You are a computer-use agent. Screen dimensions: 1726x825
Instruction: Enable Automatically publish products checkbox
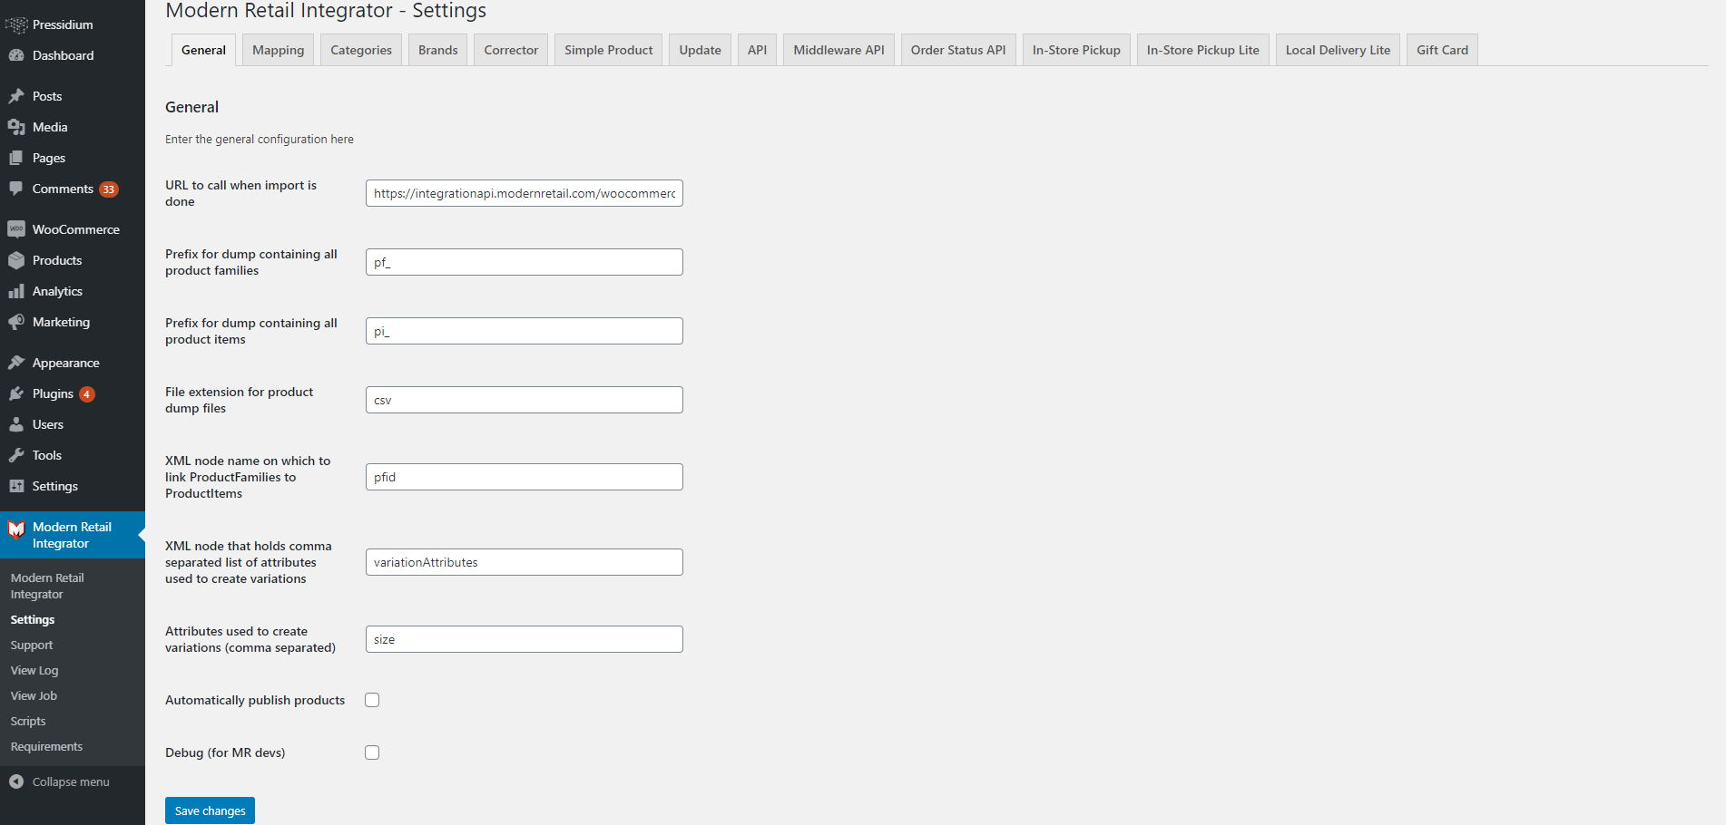pos(372,700)
